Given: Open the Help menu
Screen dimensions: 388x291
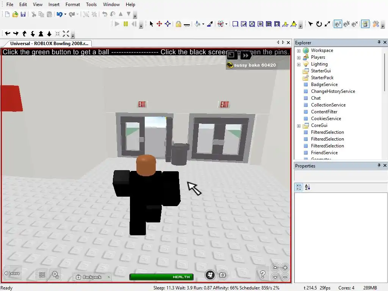Looking at the screenshot, I should pyautogui.click(x=130, y=5).
